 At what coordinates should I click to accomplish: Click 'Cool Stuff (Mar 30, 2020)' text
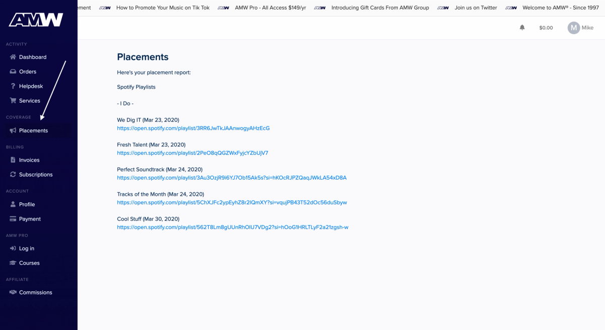pos(148,219)
